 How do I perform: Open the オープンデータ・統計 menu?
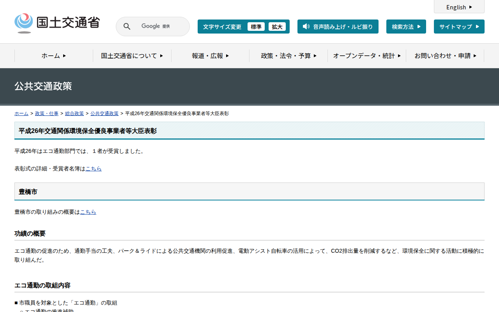click(367, 56)
